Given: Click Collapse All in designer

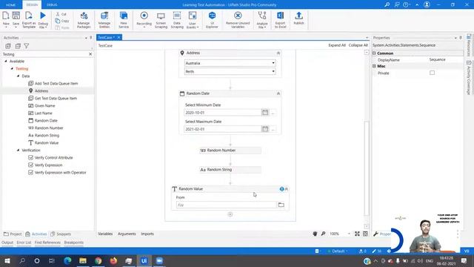Looking at the screenshot, I should point(358,45).
